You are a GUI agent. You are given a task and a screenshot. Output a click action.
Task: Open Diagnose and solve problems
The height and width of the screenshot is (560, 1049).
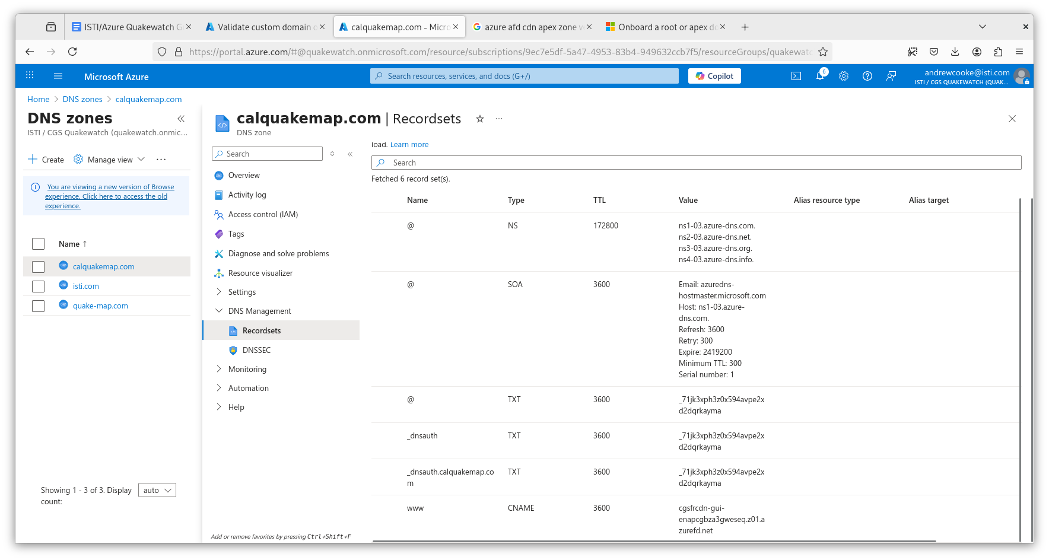tap(278, 253)
